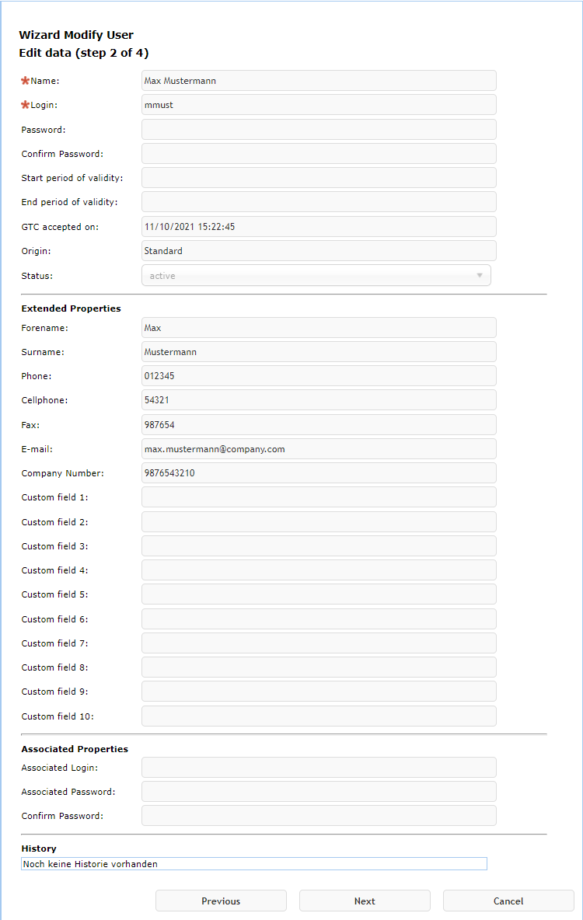The width and height of the screenshot is (583, 920).
Task: Click End period of validity field
Action: [x=319, y=202]
